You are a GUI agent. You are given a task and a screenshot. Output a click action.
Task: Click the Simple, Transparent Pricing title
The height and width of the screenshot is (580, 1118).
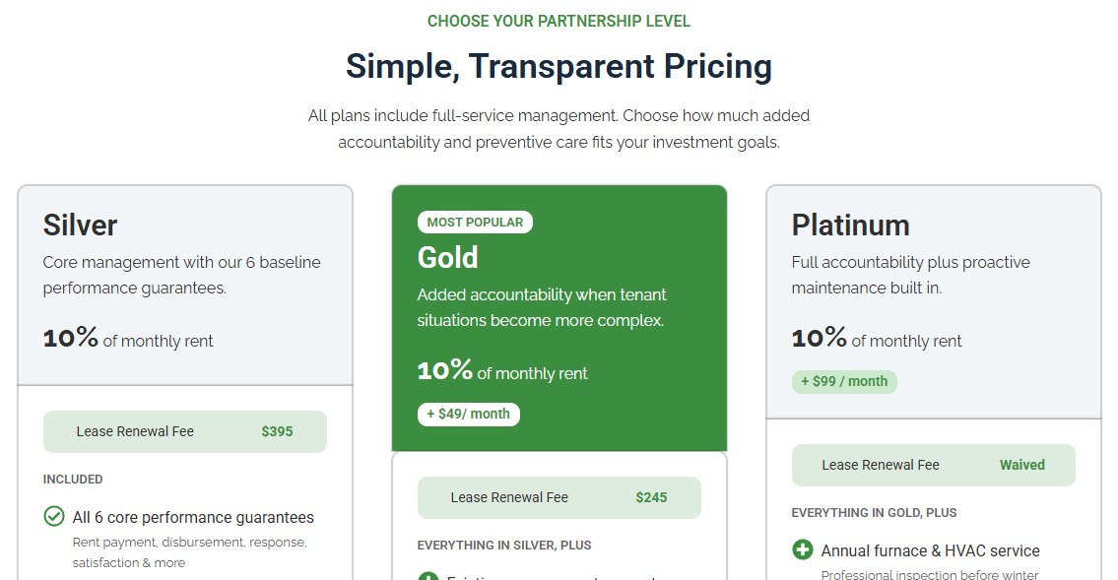(559, 67)
